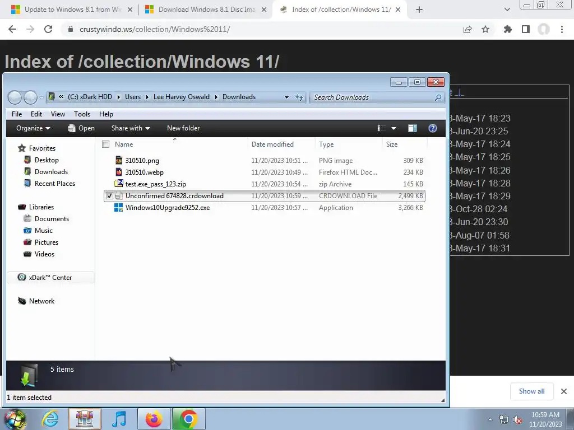Expand the arrow after Lee Harvey Oswald breadcrumb
The width and height of the screenshot is (574, 430).
(216, 97)
